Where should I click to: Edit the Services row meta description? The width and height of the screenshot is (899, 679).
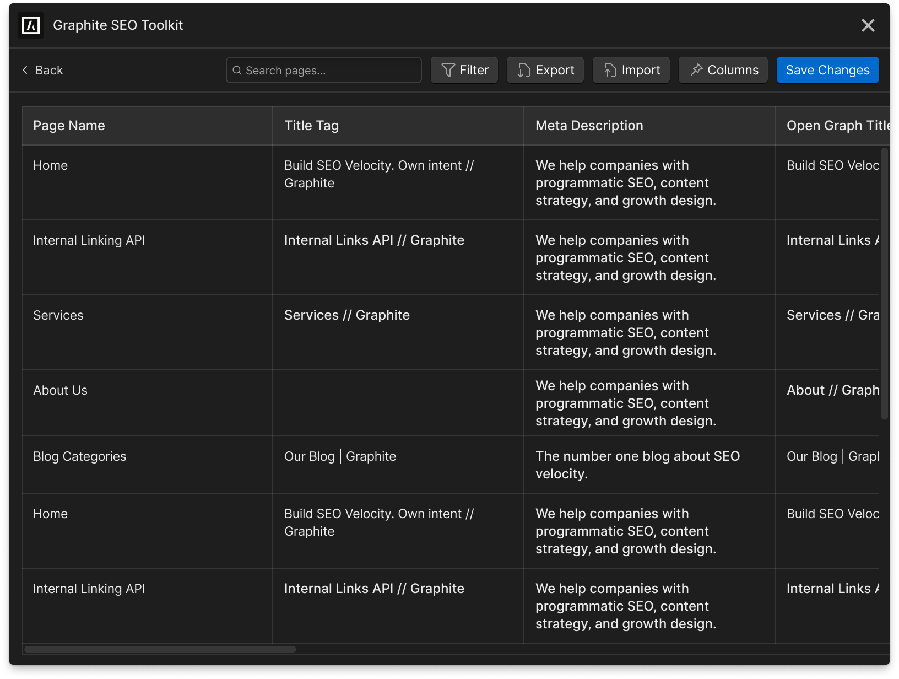point(649,332)
